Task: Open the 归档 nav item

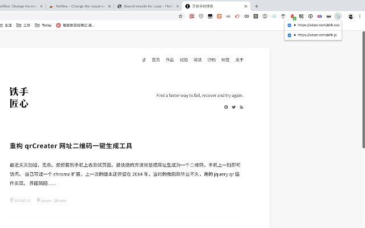Action: tap(212, 60)
